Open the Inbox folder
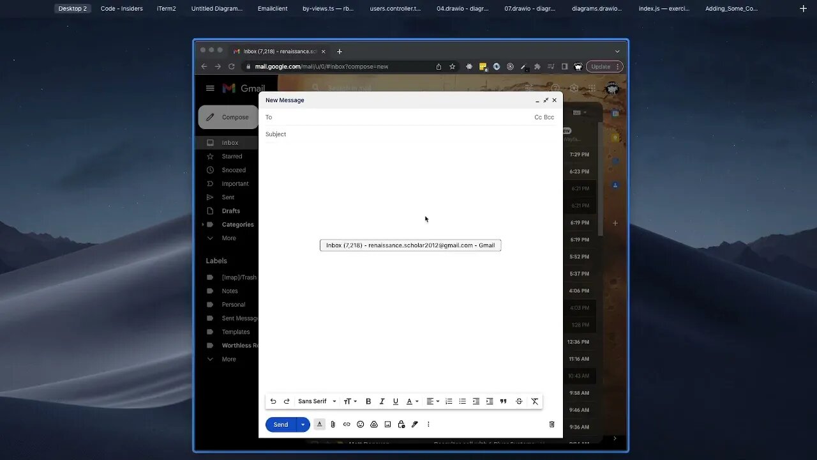 pyautogui.click(x=230, y=142)
